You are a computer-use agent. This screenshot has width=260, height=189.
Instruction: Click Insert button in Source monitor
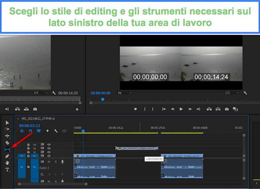(18, 109)
